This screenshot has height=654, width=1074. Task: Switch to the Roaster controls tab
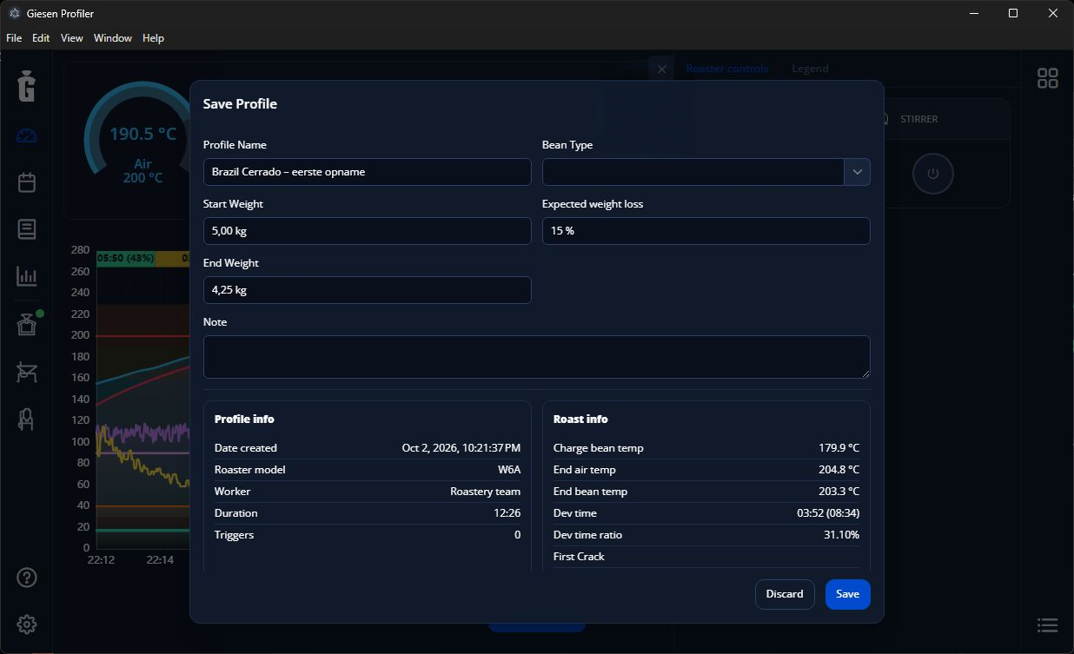point(727,69)
